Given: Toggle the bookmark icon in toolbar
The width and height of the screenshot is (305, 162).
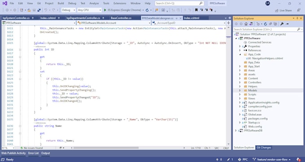Looking at the screenshot, I should pos(196,10).
